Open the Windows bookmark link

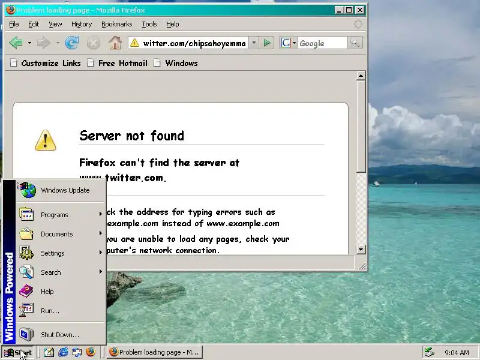point(176,63)
